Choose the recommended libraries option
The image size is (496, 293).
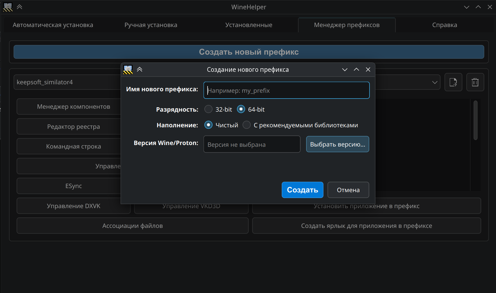click(x=247, y=125)
